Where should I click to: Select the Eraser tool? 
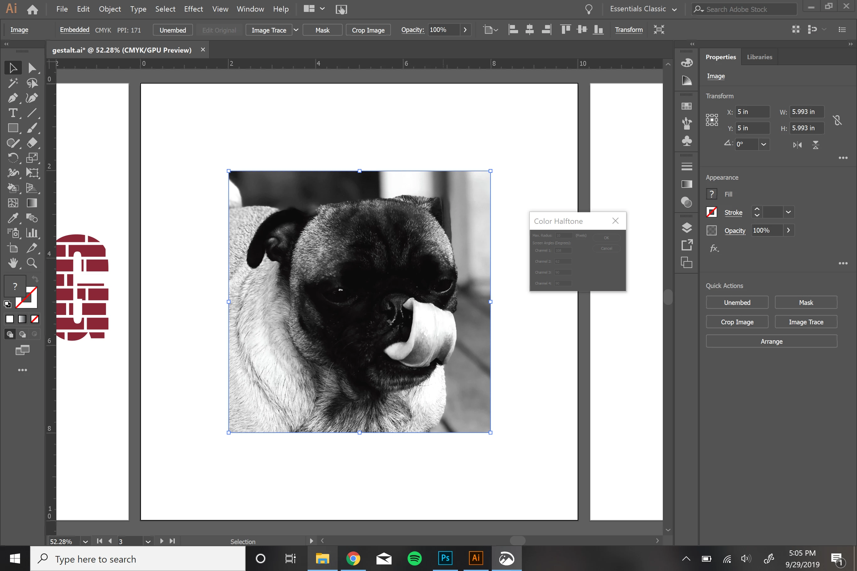coord(32,143)
